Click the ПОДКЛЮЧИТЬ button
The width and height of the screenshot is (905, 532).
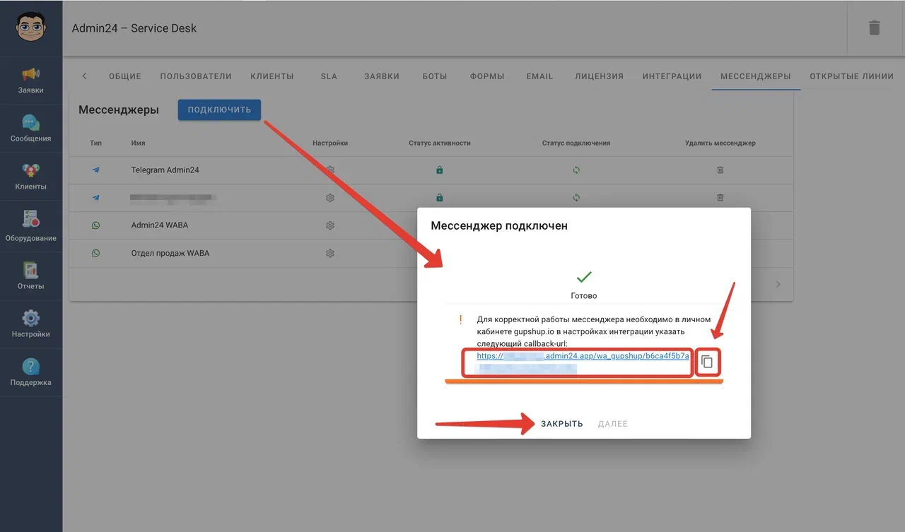[219, 110]
